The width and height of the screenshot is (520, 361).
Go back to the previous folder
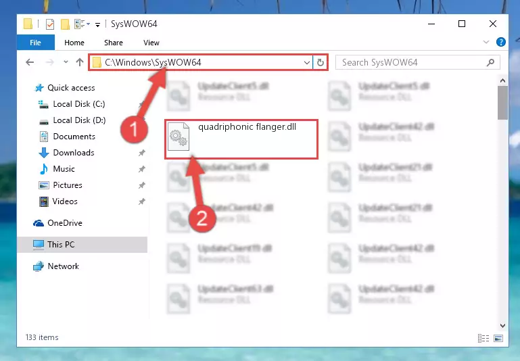pyautogui.click(x=30, y=62)
